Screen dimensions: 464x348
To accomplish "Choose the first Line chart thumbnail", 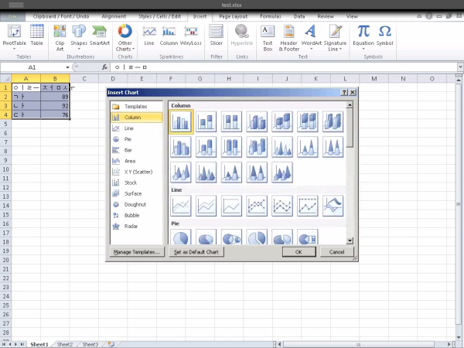I will pos(181,206).
